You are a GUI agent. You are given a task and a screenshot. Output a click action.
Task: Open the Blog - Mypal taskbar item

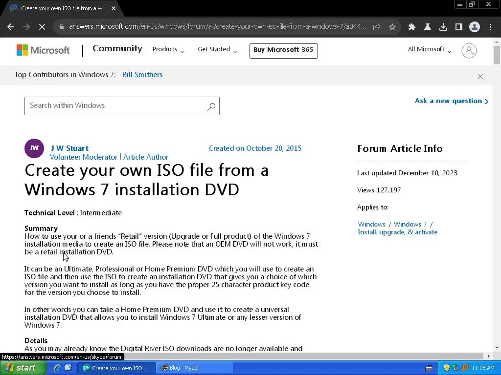click(x=194, y=368)
